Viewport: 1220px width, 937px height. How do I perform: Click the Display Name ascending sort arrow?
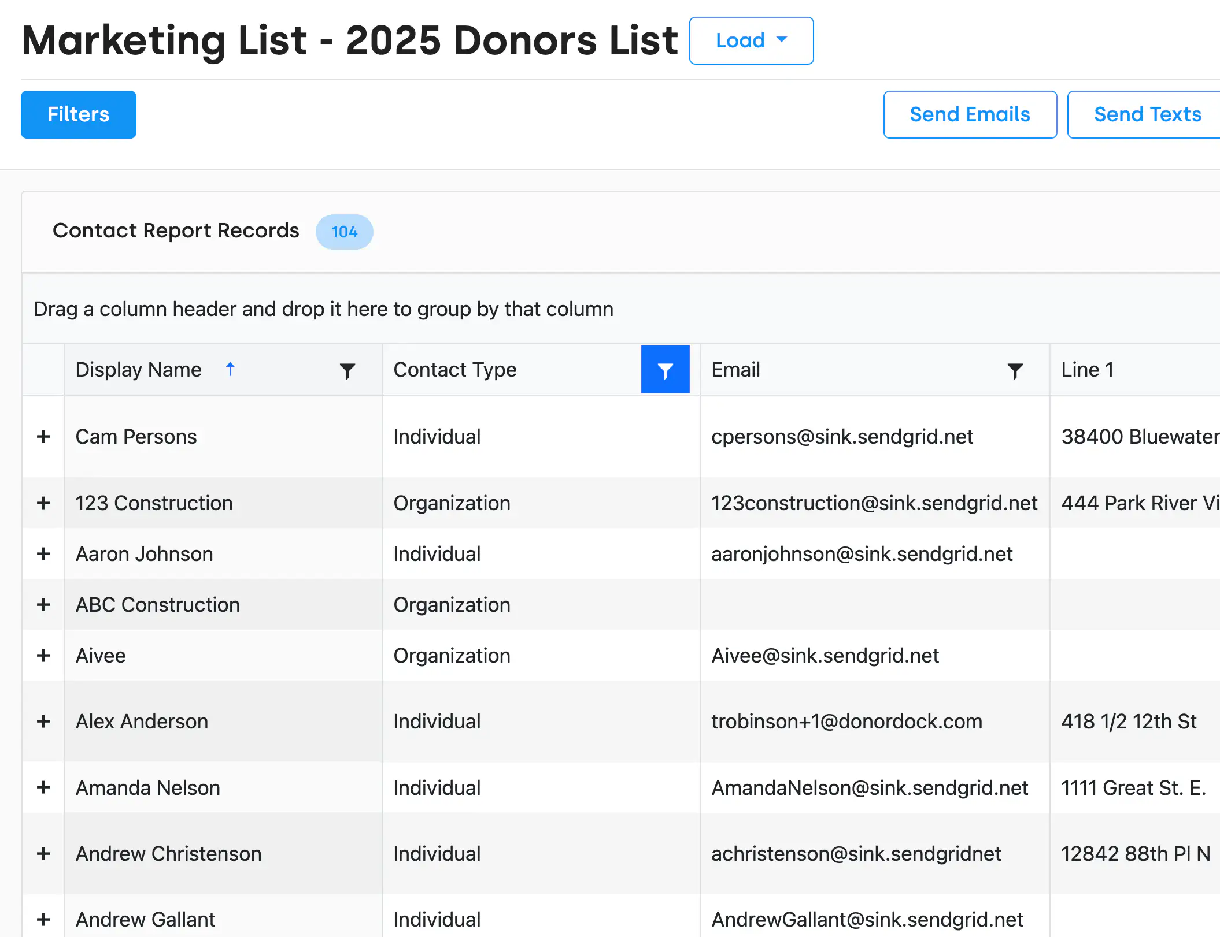point(230,369)
